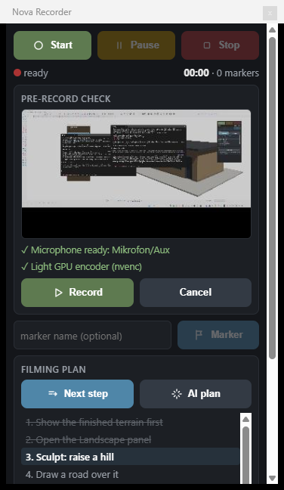The width and height of the screenshot is (284, 490).
Task: Add a marker with the flag button
Action: [x=218, y=335]
